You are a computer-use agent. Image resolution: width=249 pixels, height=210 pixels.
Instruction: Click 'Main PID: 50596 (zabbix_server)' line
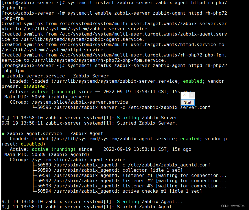(47, 97)
